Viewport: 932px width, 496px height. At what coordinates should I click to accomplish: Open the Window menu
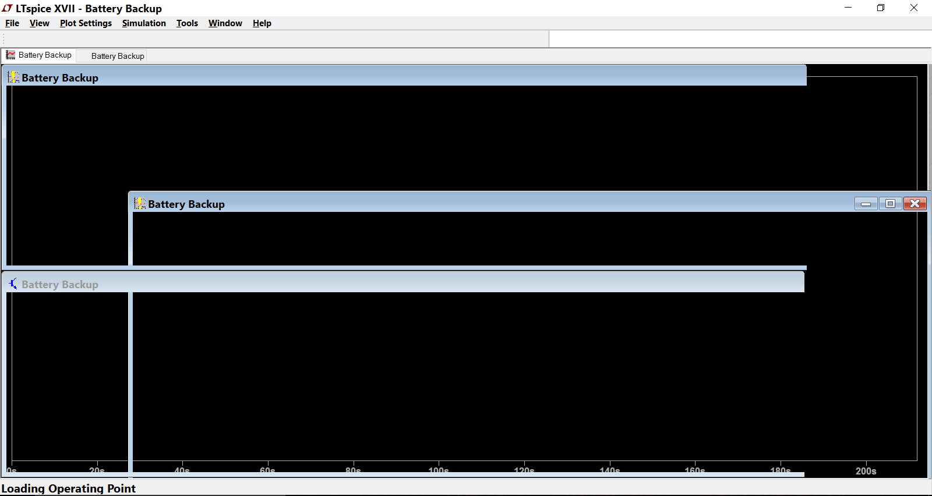[x=225, y=23]
